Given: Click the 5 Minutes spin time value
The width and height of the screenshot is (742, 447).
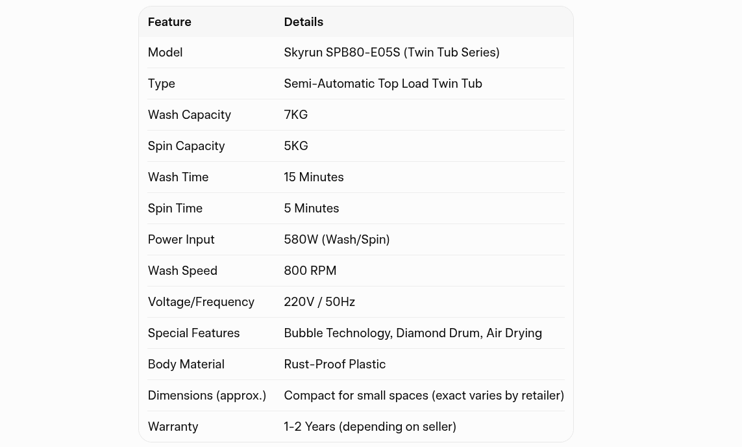Looking at the screenshot, I should (x=311, y=209).
